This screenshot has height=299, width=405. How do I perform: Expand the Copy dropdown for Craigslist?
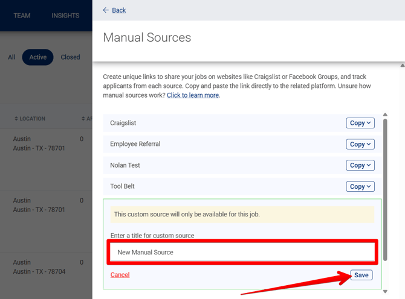tap(360, 123)
